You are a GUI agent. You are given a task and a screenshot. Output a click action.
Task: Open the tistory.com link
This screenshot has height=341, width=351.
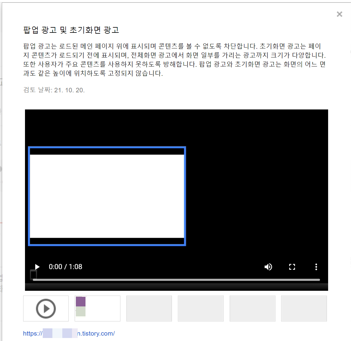tap(69, 333)
